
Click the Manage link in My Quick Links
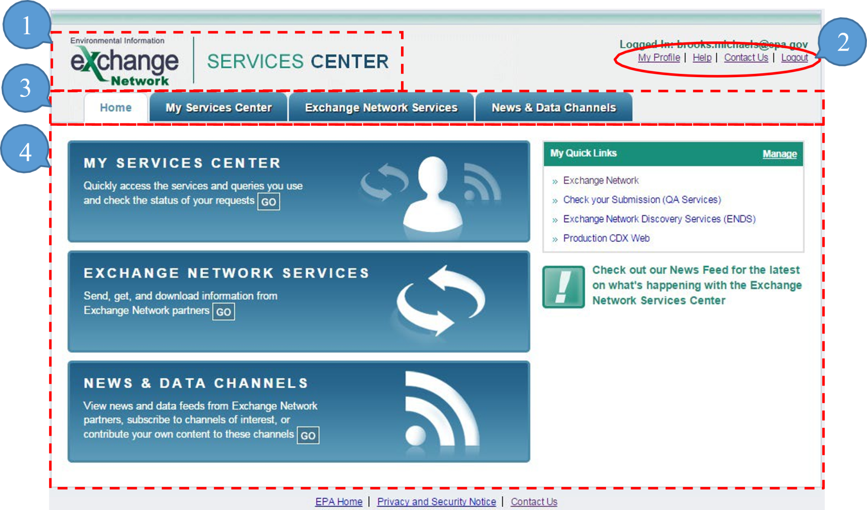(779, 153)
